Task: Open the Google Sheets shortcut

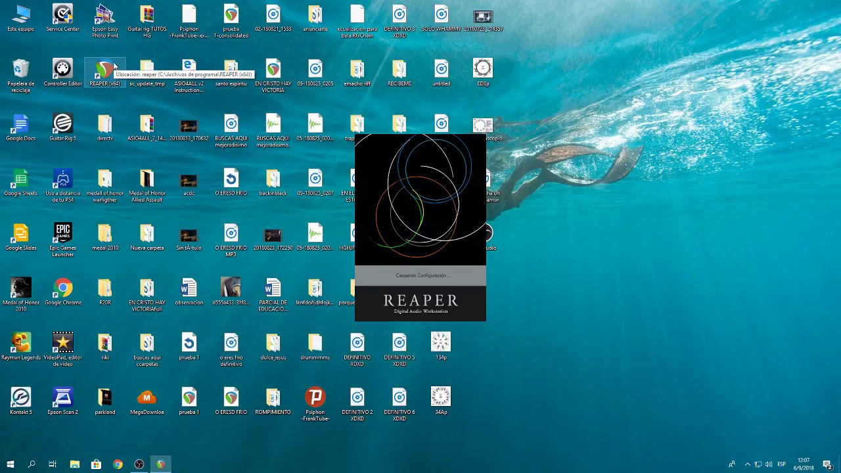Action: (21, 183)
